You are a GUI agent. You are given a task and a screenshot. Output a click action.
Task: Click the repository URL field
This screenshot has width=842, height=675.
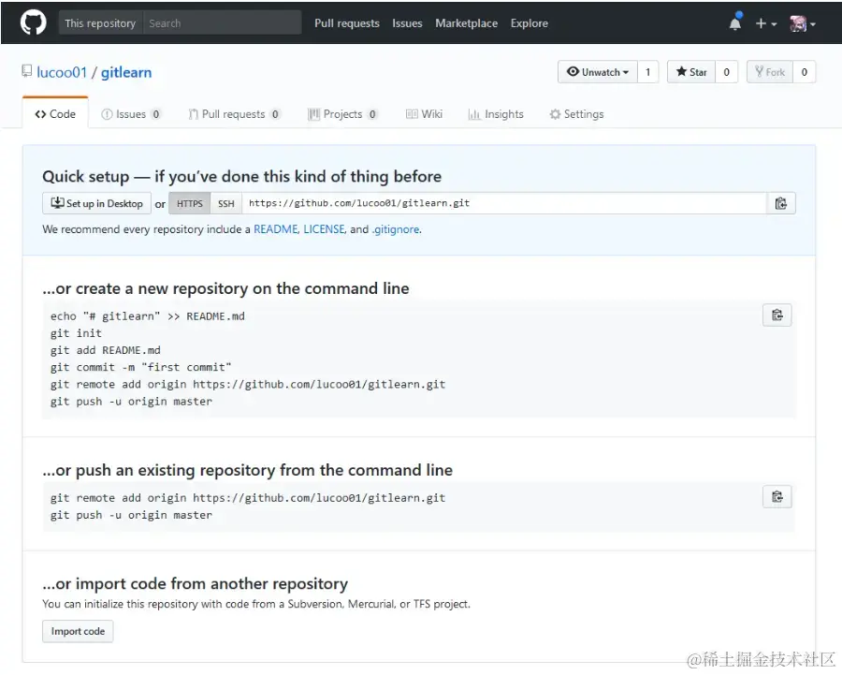[x=503, y=203]
